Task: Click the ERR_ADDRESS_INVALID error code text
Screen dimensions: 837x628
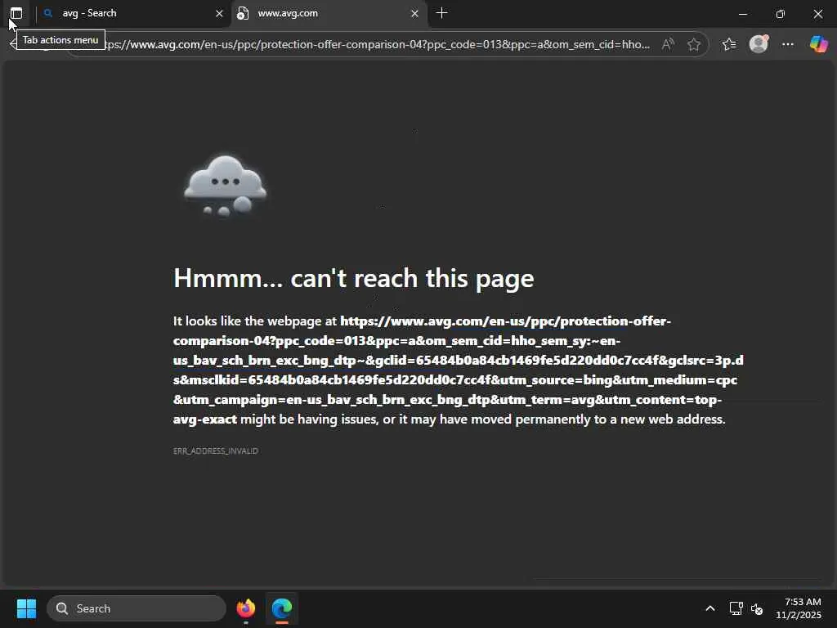Action: pyautogui.click(x=216, y=451)
